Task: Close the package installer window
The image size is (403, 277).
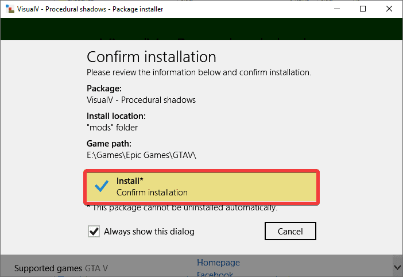Action: 389,9
